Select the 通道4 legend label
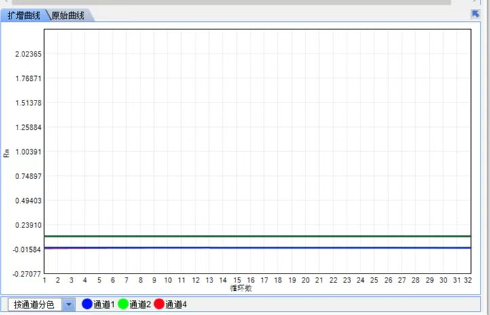490x315 pixels. [176, 304]
